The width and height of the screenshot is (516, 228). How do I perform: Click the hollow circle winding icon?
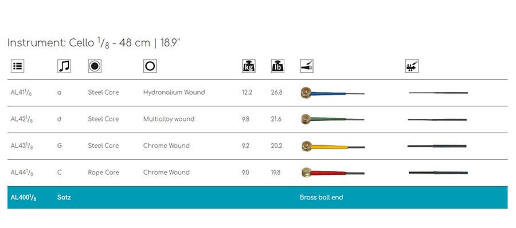[x=150, y=66]
